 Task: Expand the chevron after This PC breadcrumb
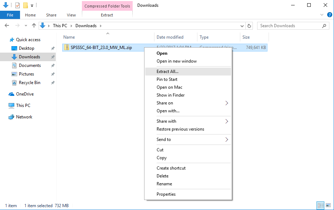click(x=71, y=26)
